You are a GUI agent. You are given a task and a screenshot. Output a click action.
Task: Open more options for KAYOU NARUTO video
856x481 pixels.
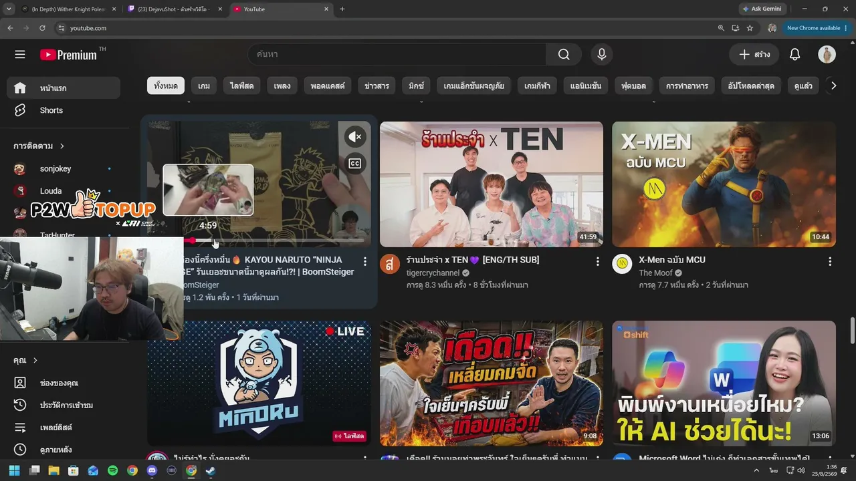pyautogui.click(x=365, y=262)
